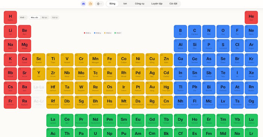Screen dimensions: 263x137
Task: Toggle the blue Khối p legend item
Action: point(97,33)
